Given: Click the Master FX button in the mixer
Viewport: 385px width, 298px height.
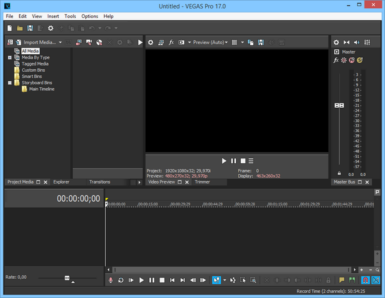Looking at the screenshot, I should (336, 60).
